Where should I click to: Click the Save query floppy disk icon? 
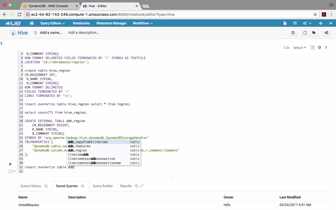pyautogui.click(x=293, y=33)
